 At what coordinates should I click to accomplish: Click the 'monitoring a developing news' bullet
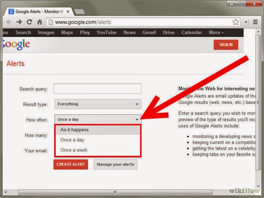pos(224,136)
